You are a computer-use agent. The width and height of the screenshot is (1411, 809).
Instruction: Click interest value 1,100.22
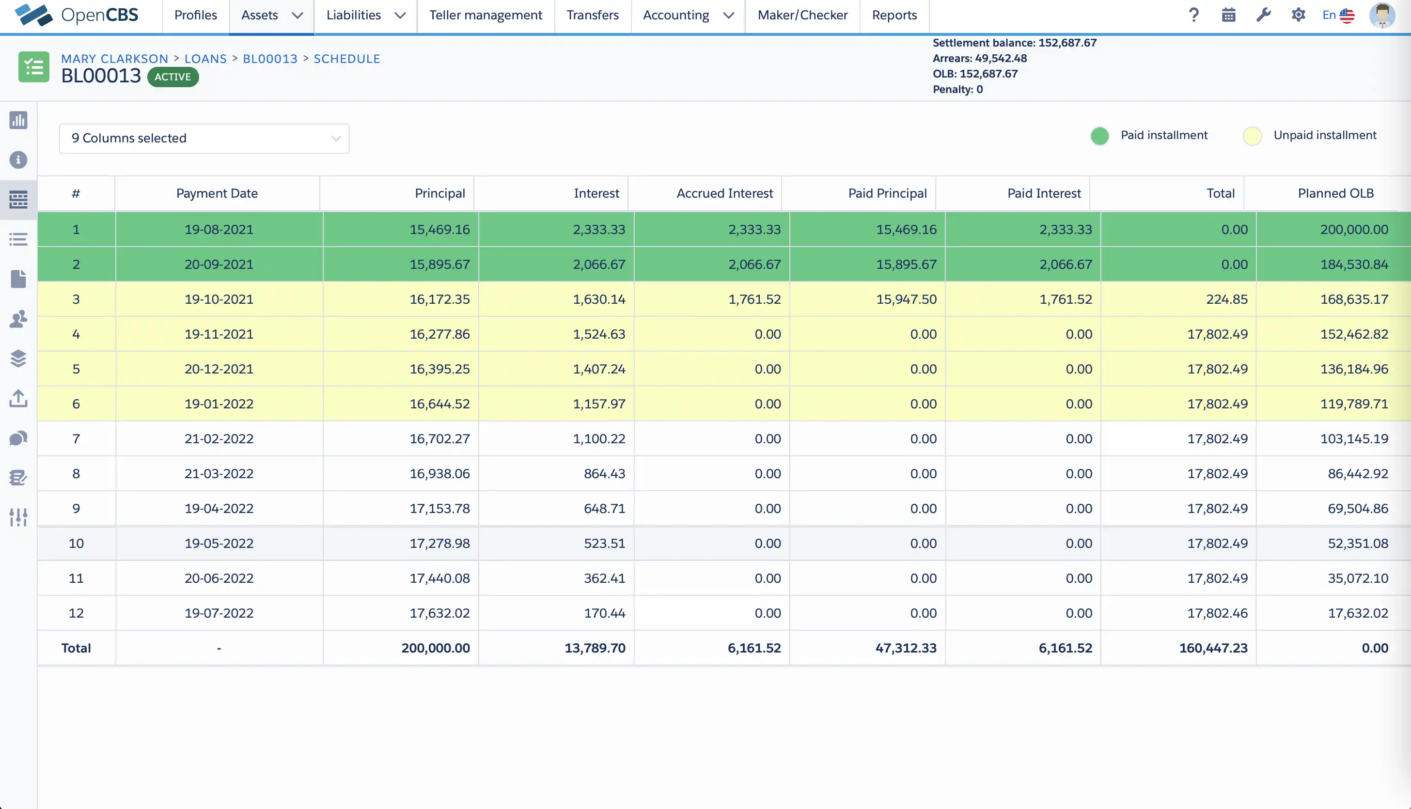coord(599,439)
